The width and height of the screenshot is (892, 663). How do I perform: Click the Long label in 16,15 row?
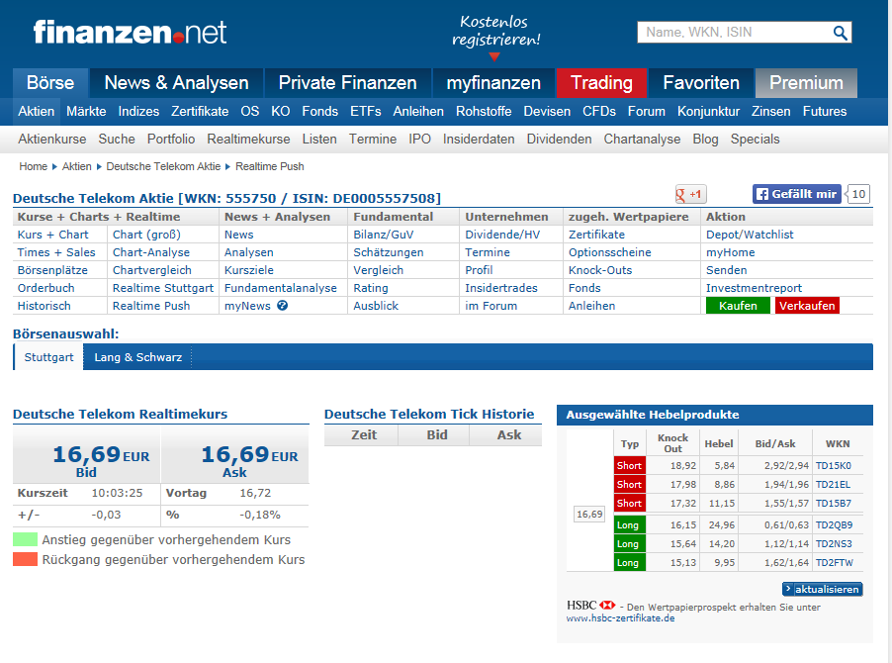click(630, 524)
